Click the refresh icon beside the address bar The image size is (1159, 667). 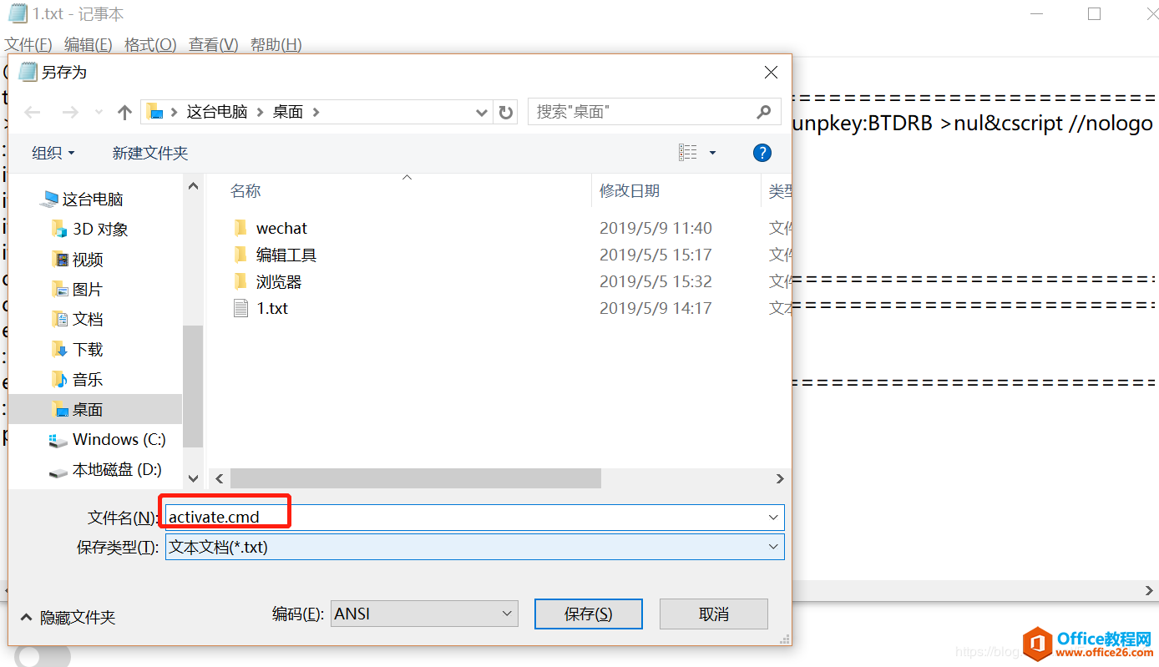click(x=506, y=111)
